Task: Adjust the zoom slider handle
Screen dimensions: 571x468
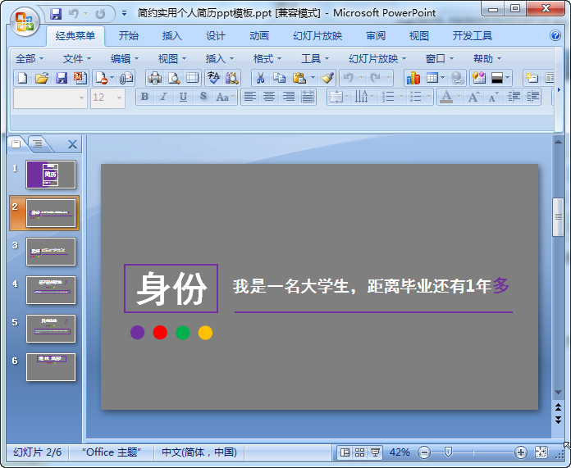Action: (448, 452)
